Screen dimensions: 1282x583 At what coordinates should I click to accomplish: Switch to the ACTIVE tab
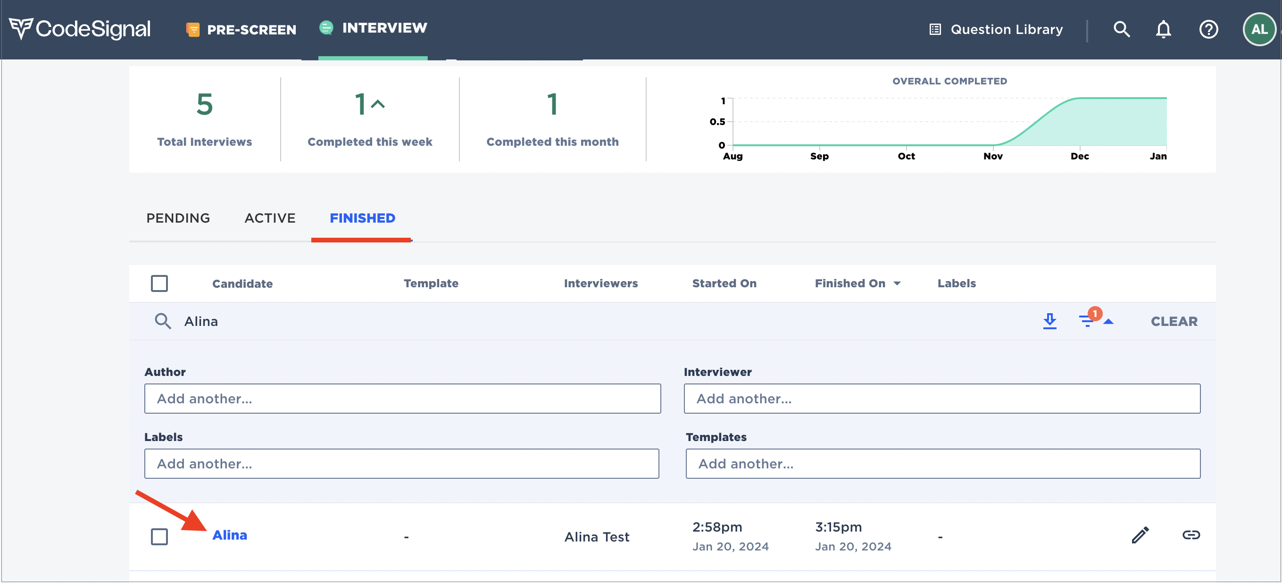(269, 218)
